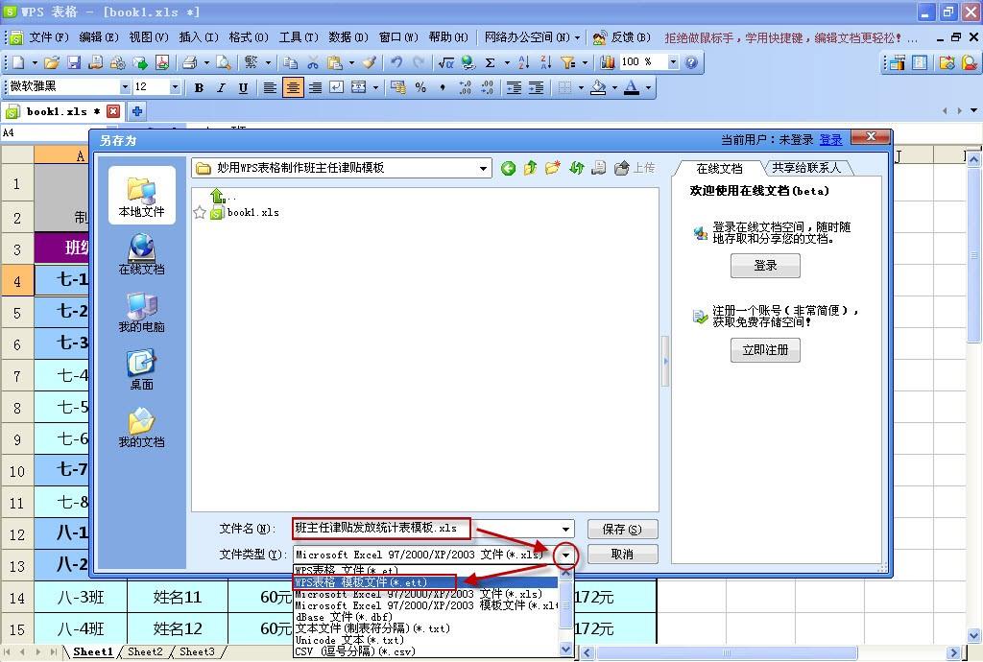Expand the 文件类型 dropdown arrow
This screenshot has width=983, height=662.
click(x=566, y=555)
